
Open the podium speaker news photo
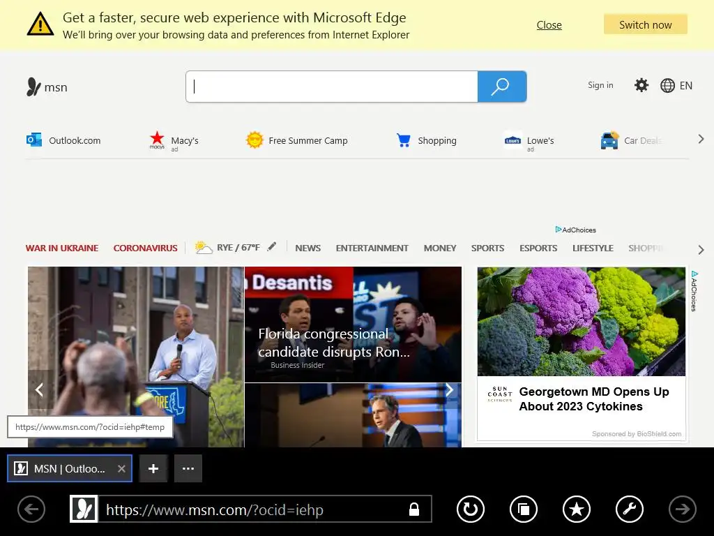click(136, 357)
